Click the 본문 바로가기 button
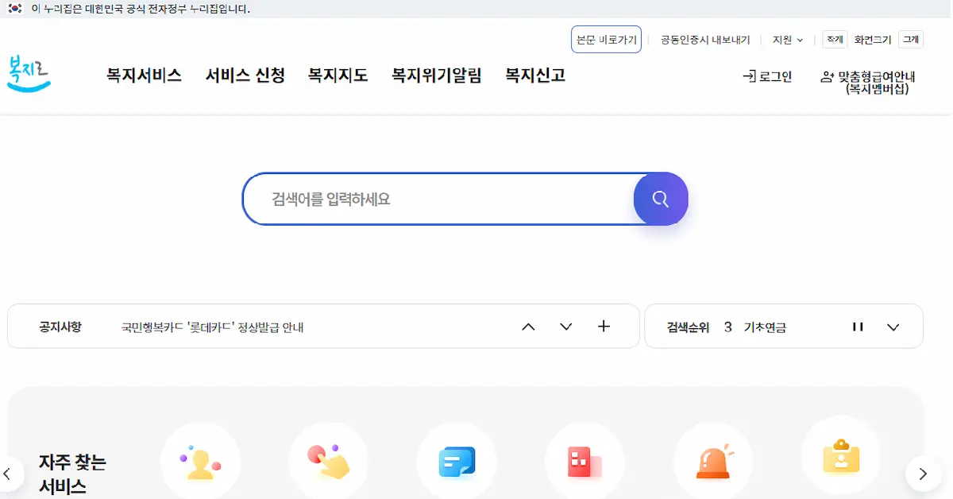 coord(606,40)
